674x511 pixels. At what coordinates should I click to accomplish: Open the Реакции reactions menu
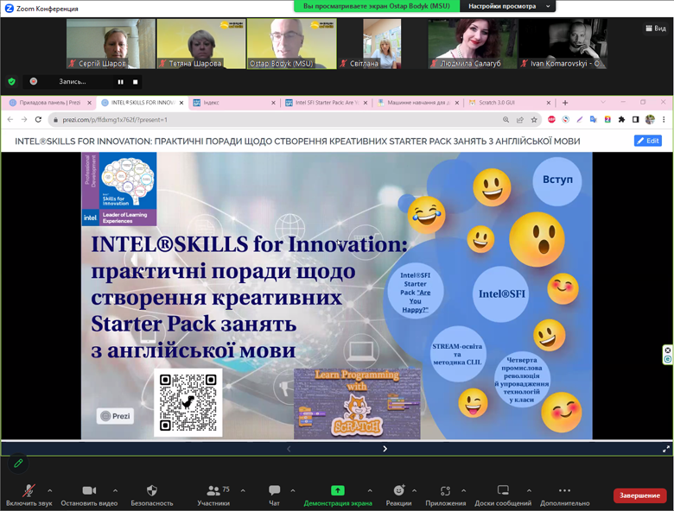(x=398, y=490)
